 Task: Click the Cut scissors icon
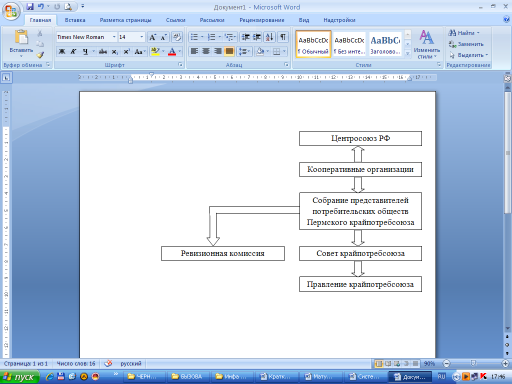point(40,33)
